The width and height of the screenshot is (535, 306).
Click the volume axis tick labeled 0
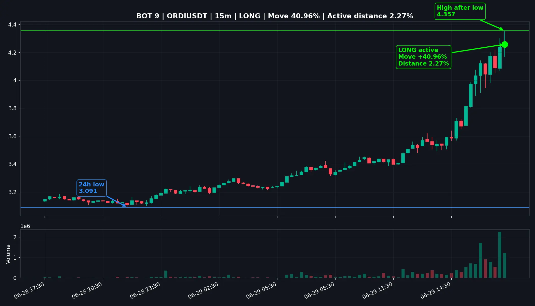click(x=15, y=278)
